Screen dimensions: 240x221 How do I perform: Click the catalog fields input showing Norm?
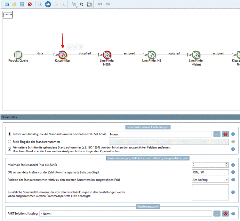point(160,134)
